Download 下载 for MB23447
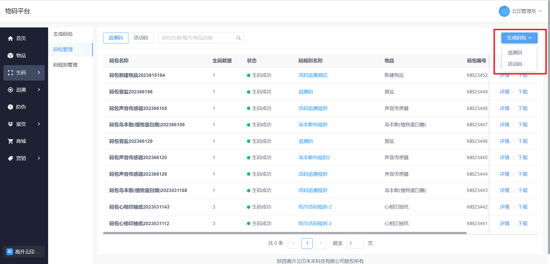Image resolution: width=550 pixels, height=264 pixels. click(523, 125)
